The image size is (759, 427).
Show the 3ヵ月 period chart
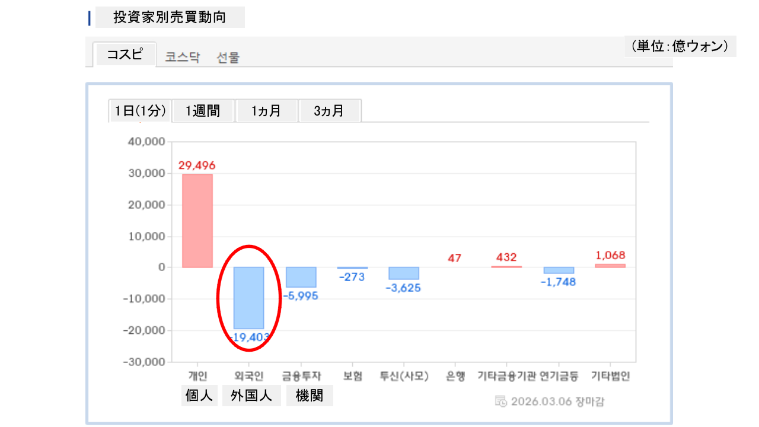pos(329,111)
